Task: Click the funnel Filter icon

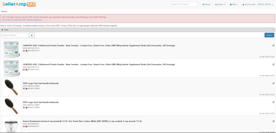Action: pyautogui.click(x=2, y=30)
